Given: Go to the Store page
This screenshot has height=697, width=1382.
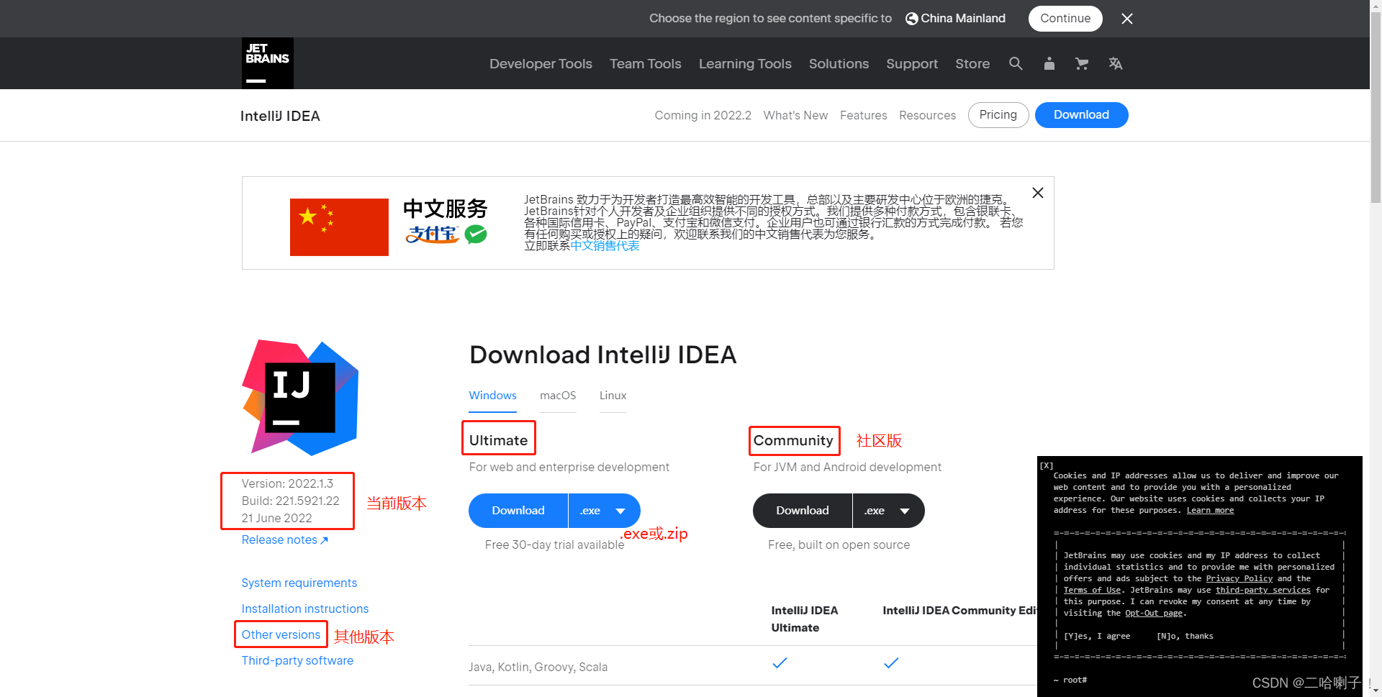Looking at the screenshot, I should (x=972, y=63).
